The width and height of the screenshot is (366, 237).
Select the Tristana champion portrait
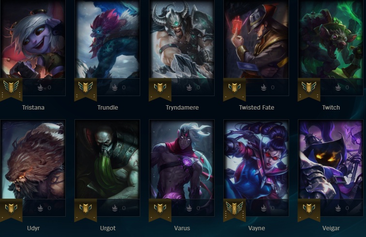[33, 39]
